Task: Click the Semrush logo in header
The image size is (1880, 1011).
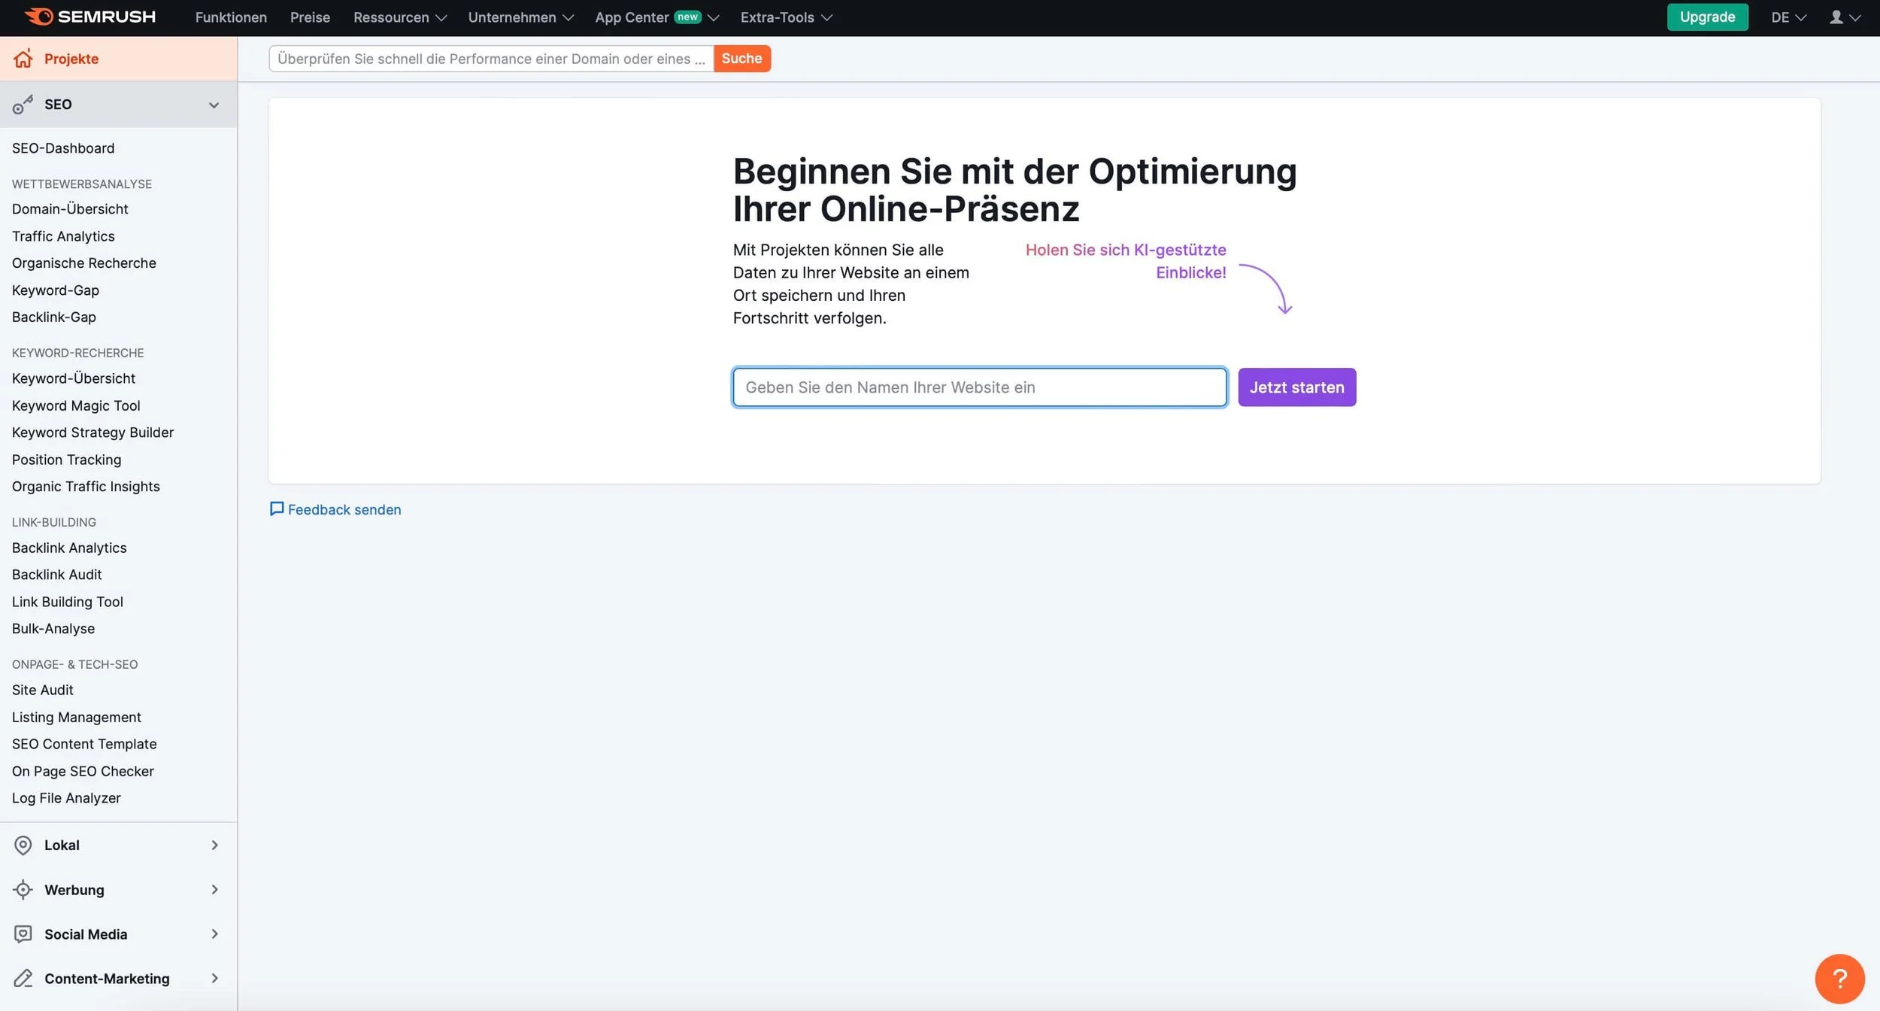Action: 90,17
